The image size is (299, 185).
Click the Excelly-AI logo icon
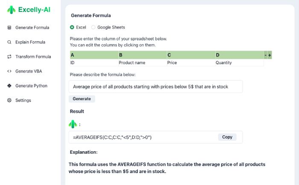12,9
